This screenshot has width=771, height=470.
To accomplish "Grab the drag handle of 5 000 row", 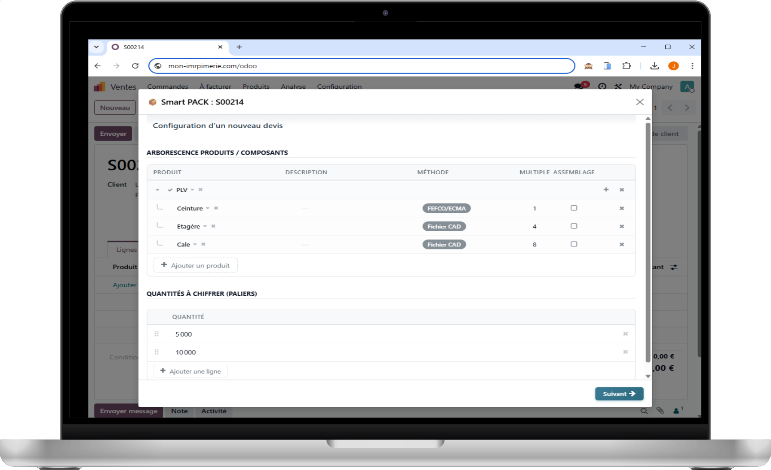I will pos(157,334).
